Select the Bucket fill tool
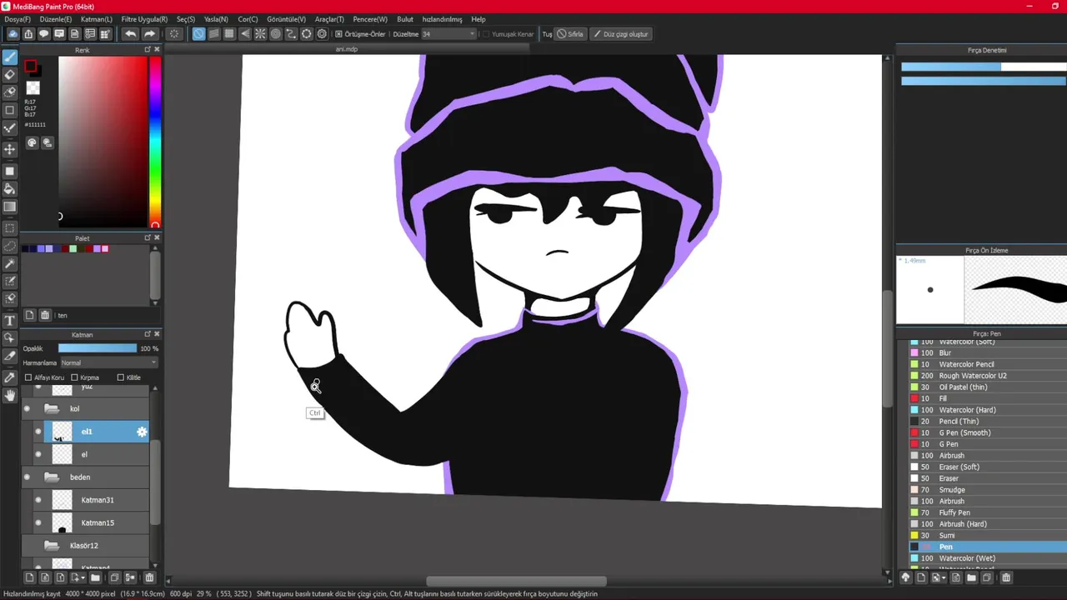This screenshot has width=1067, height=600. click(x=10, y=189)
